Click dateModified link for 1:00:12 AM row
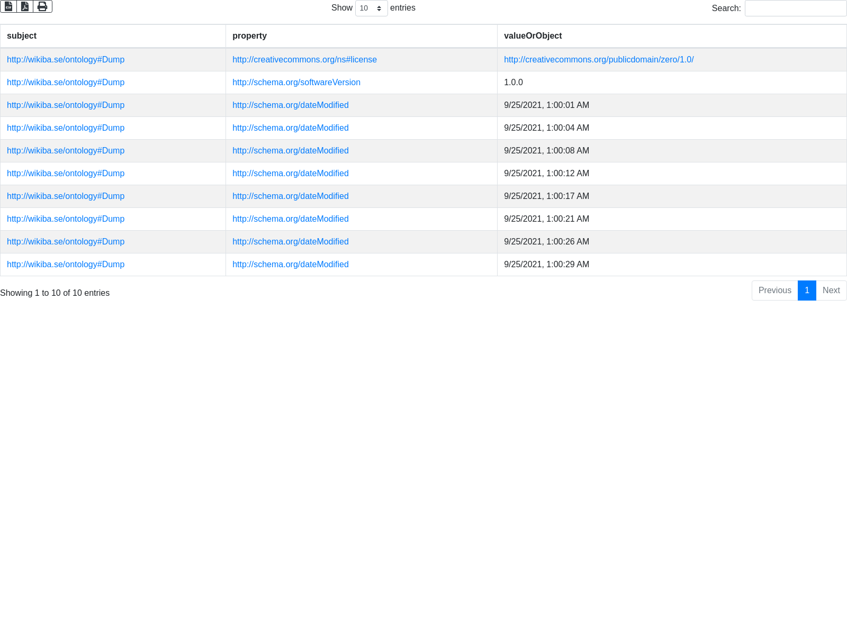The width and height of the screenshot is (847, 635). click(x=290, y=174)
